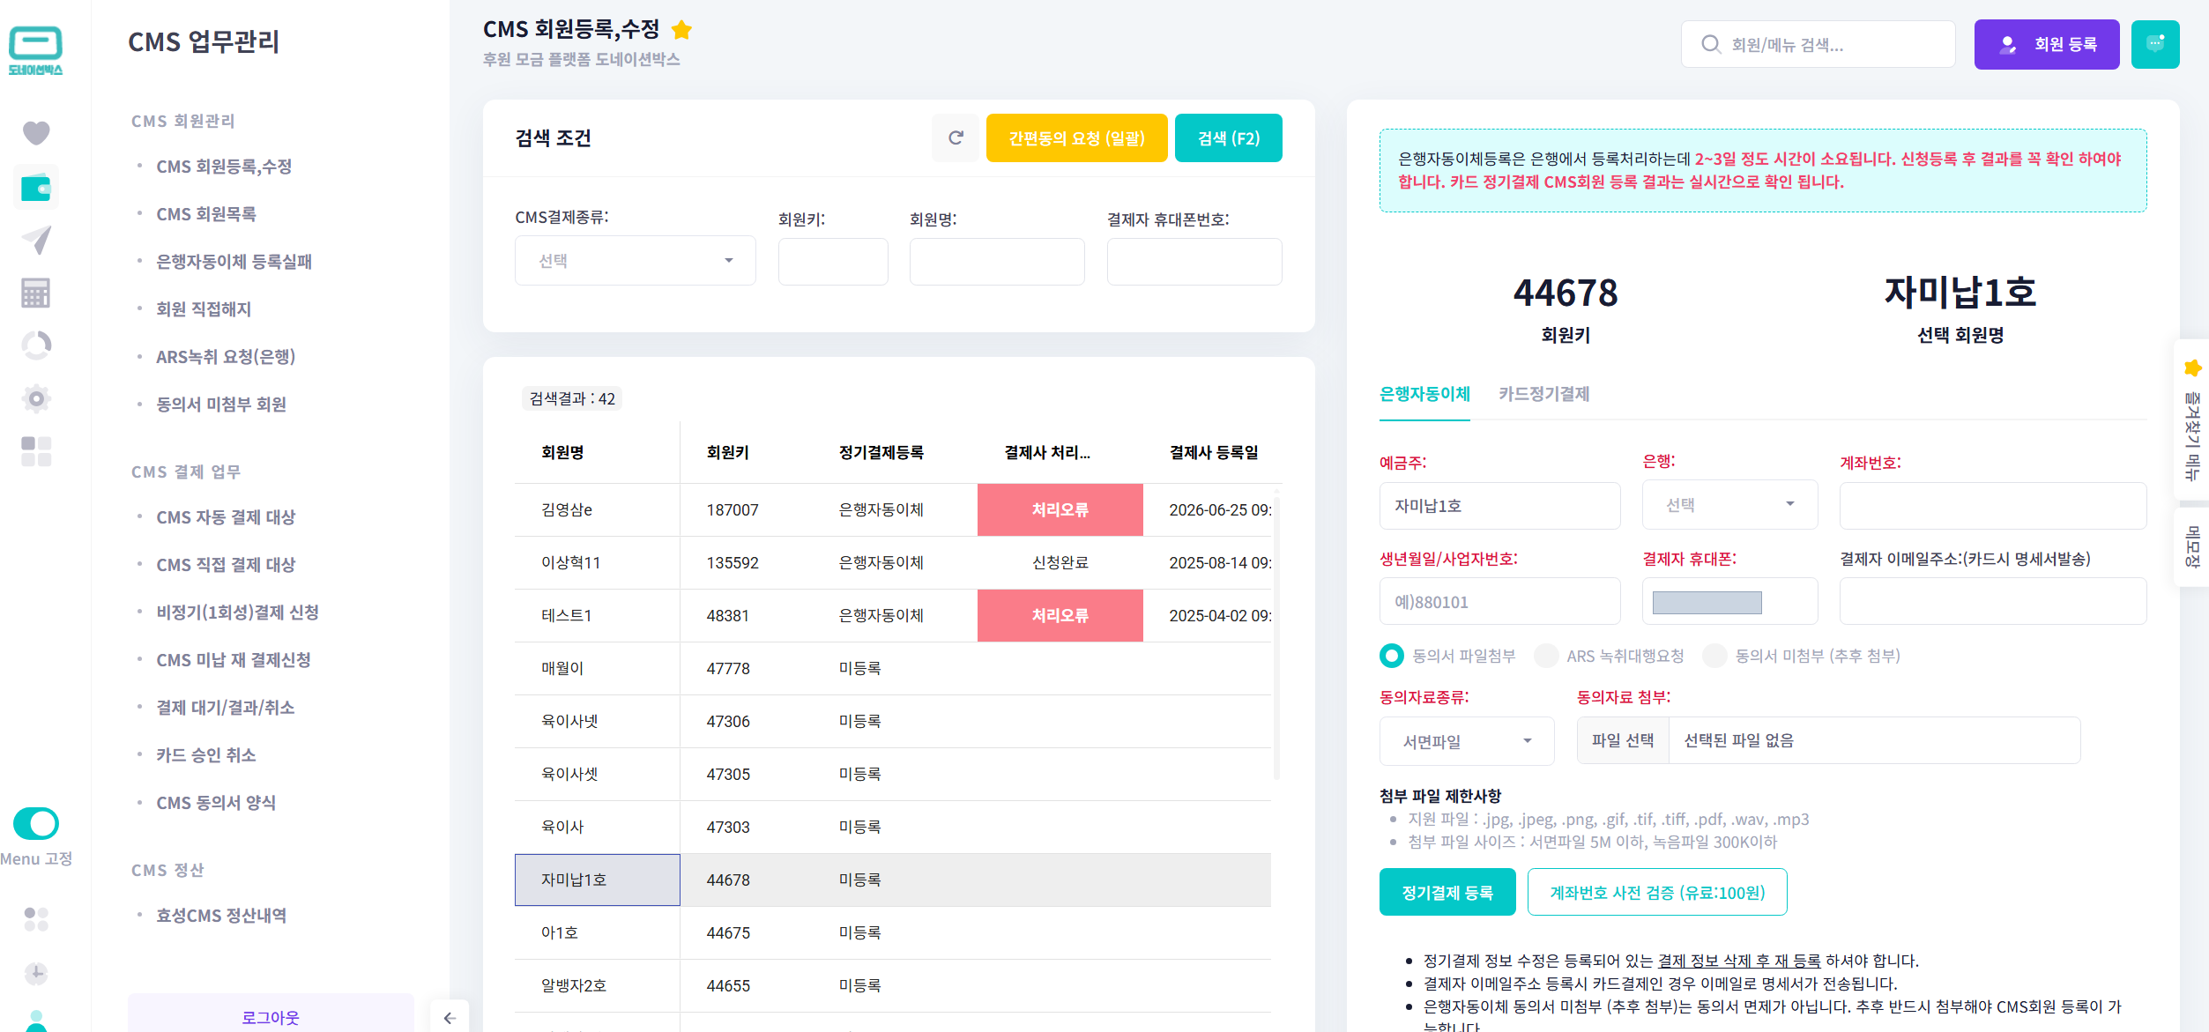
Task: Click the teal chat icon button
Action: click(x=2155, y=44)
